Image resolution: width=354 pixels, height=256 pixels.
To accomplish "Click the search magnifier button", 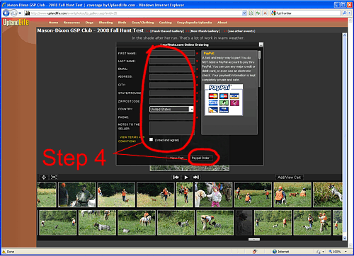I will [x=344, y=13].
